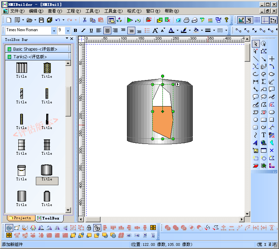Click the Help question mark icon

pos(226,20)
